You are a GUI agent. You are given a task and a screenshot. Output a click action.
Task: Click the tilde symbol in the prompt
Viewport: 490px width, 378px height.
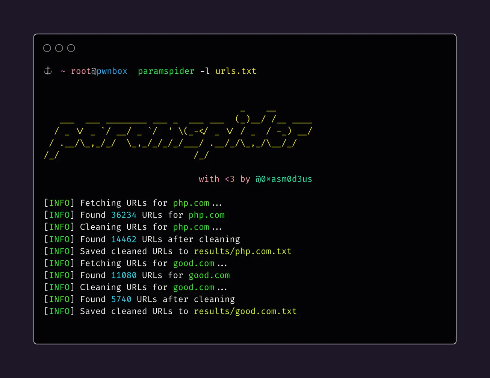click(63, 71)
